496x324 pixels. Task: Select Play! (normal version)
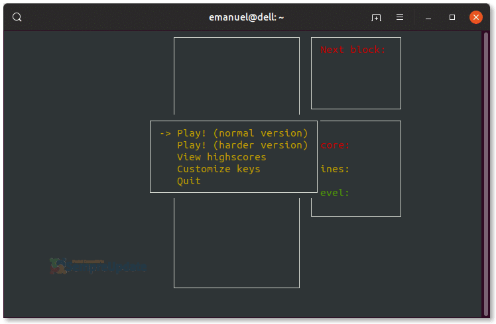point(242,133)
